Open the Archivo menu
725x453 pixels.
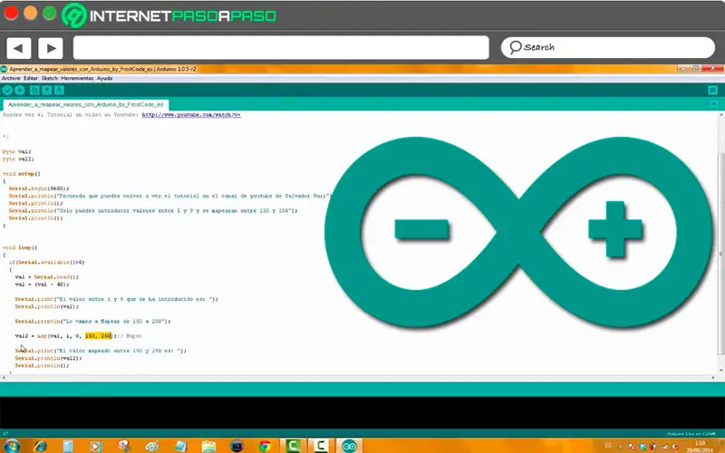tap(11, 78)
